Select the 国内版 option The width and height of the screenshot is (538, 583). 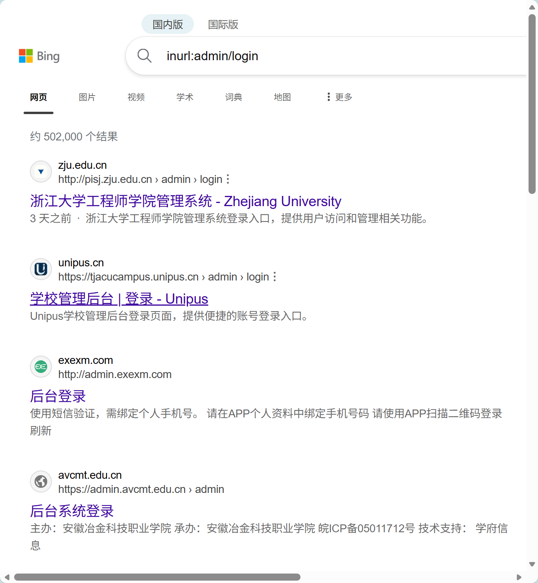click(168, 24)
